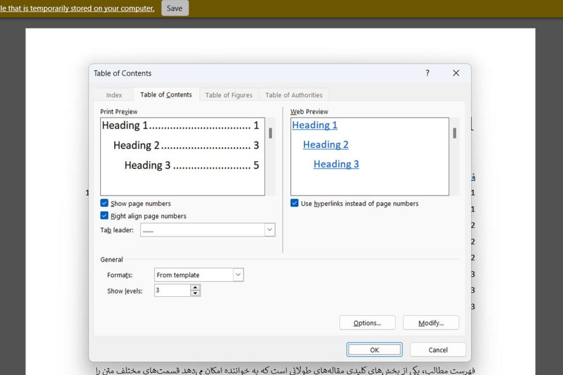Click the Show levels down arrow
Viewport: 563px width, 375px height.
click(x=195, y=293)
